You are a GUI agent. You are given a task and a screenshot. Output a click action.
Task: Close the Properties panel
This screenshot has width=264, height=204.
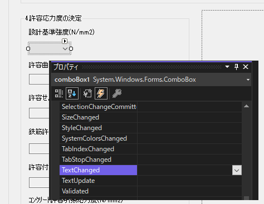[246, 67]
